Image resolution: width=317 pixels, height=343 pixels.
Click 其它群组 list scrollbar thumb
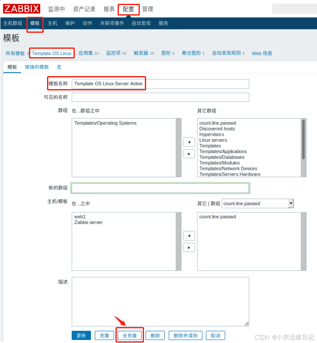pos(304,140)
